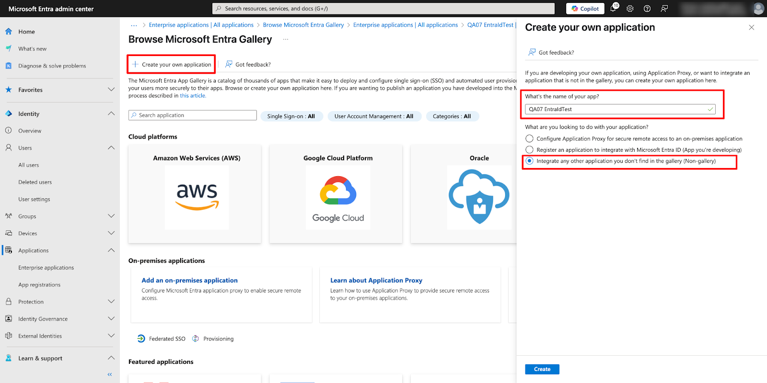The image size is (767, 383).
Task: Open Copilot from the top bar
Action: coord(585,9)
